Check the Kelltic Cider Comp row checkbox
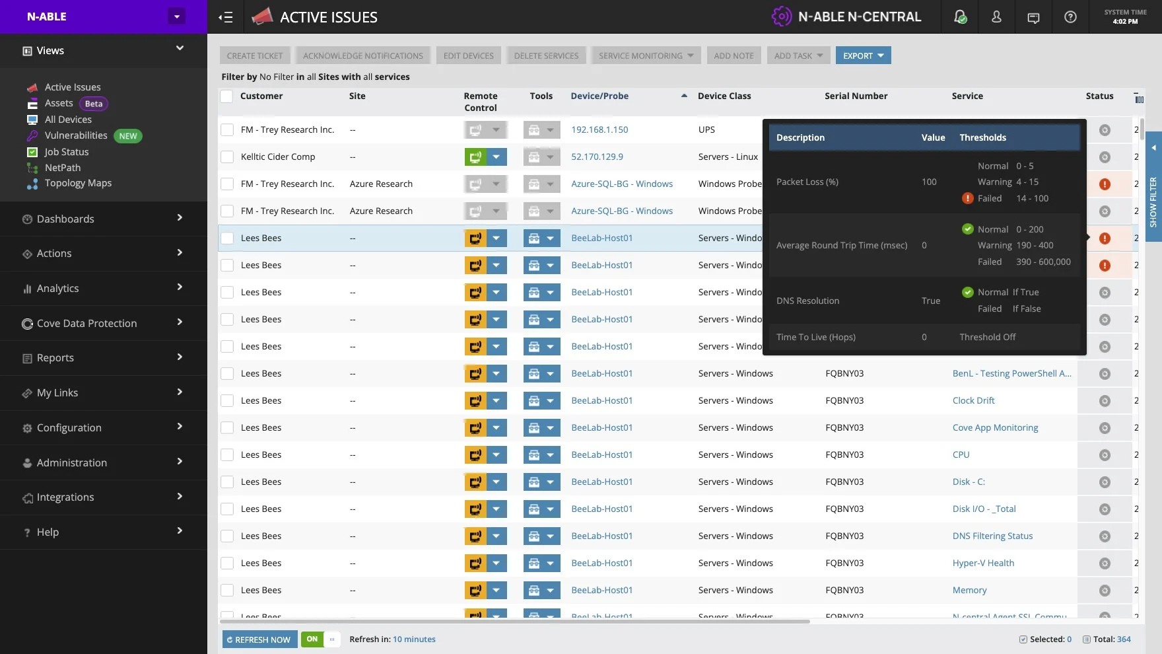This screenshot has width=1162, height=654. click(x=227, y=157)
